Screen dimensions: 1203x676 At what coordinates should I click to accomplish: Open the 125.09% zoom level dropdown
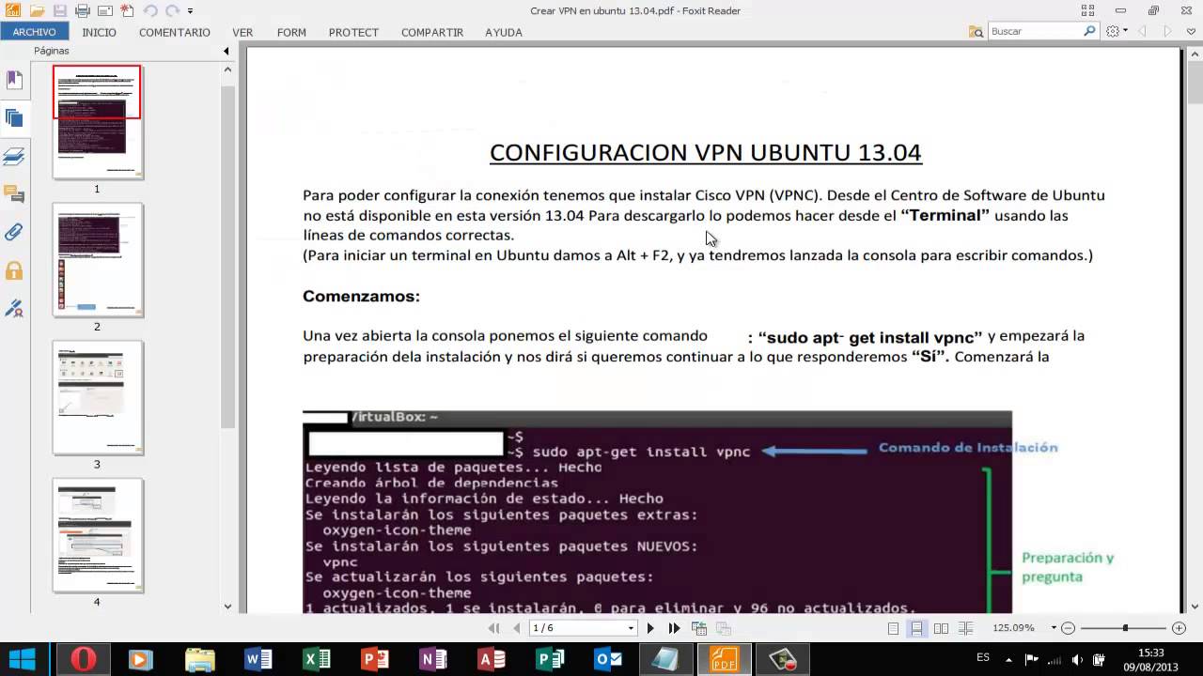1054,628
